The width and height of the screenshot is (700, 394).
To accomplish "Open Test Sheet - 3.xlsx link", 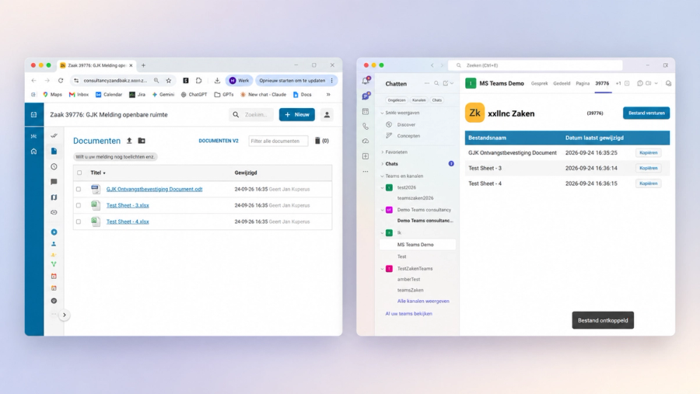I will click(x=128, y=205).
